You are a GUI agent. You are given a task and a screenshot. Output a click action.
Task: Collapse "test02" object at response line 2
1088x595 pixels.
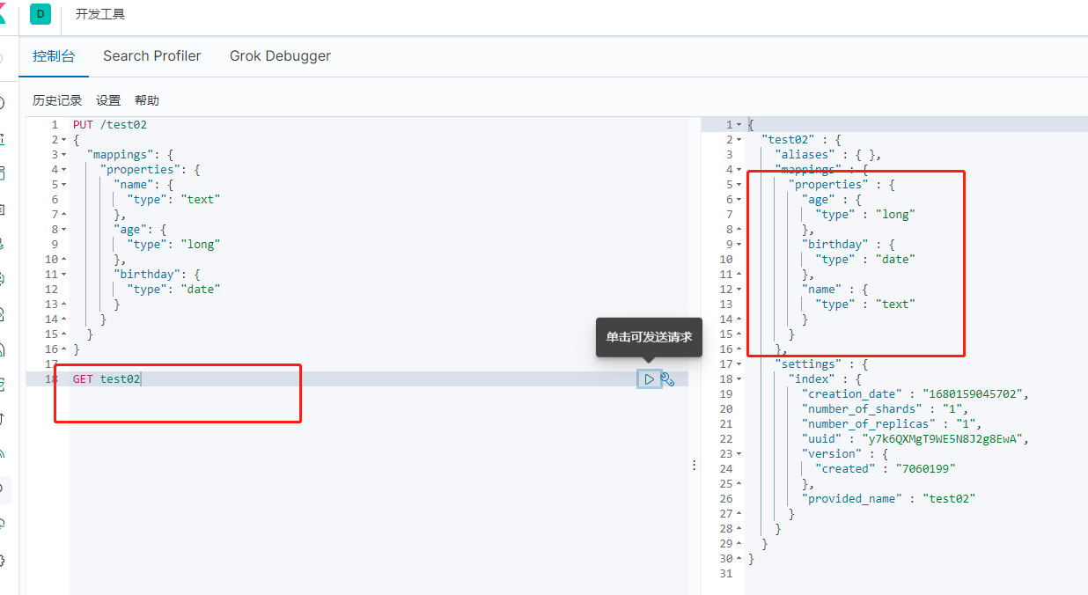(x=739, y=140)
